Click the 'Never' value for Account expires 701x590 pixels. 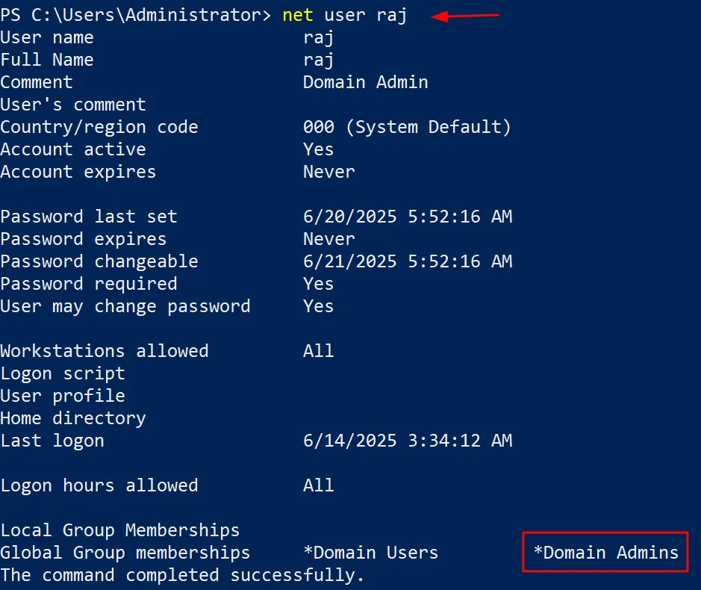click(x=328, y=172)
